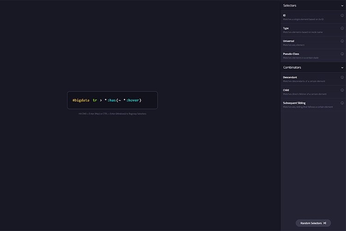Click the info icon next to ID
Image resolution: width=346 pixels, height=231 pixels.
(342, 15)
